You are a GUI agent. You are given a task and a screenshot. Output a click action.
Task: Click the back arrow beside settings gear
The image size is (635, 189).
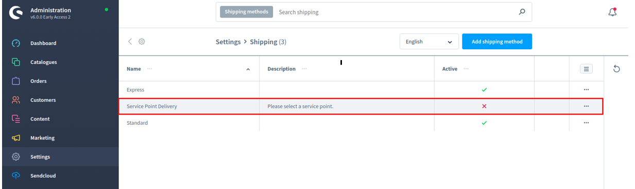click(x=130, y=42)
